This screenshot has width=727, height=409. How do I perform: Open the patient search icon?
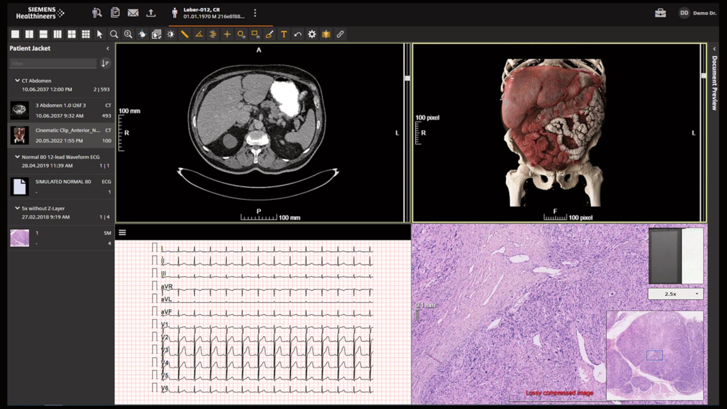point(97,12)
